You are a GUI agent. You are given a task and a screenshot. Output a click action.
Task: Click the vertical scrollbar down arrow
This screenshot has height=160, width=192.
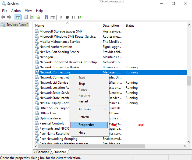tap(189, 142)
